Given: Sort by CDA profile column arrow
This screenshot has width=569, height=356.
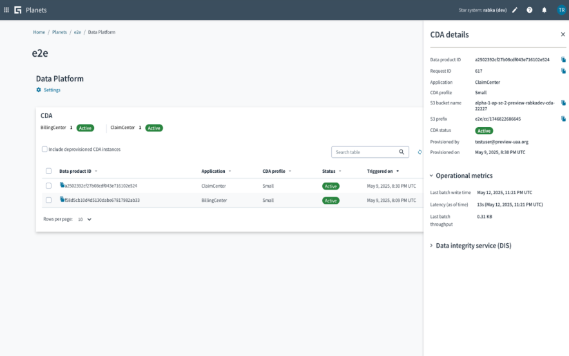Looking at the screenshot, I should 290,171.
